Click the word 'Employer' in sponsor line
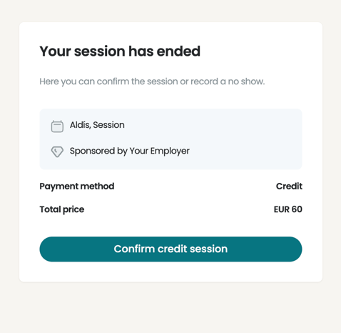 click(170, 151)
